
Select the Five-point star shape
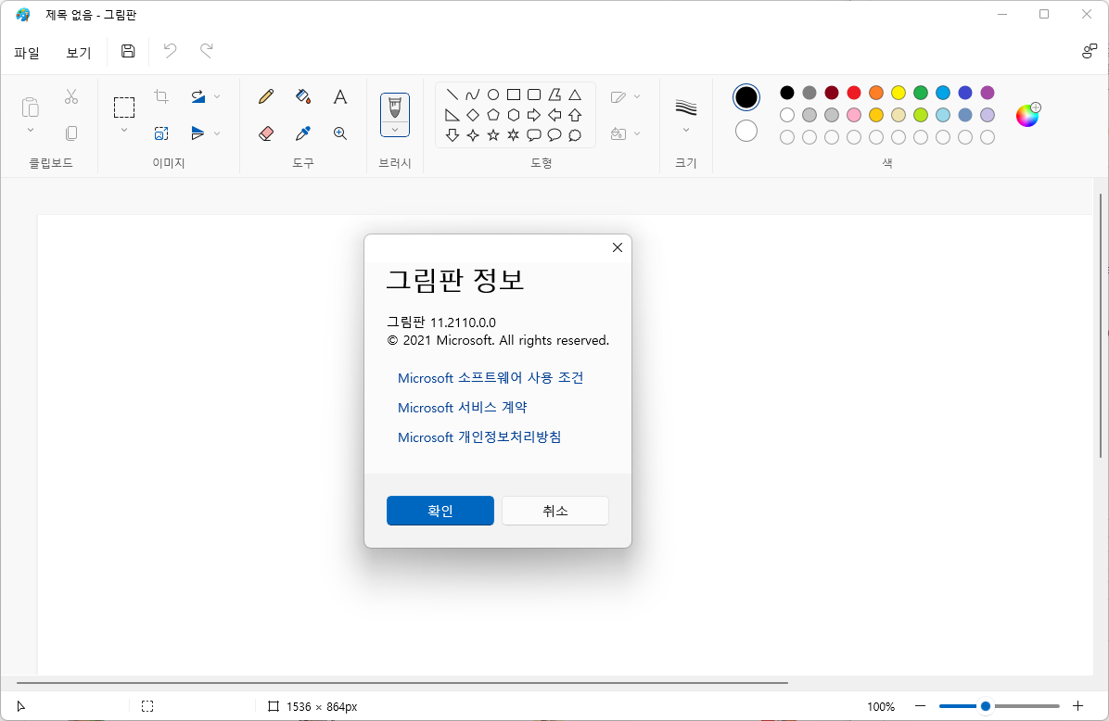pyautogui.click(x=493, y=135)
